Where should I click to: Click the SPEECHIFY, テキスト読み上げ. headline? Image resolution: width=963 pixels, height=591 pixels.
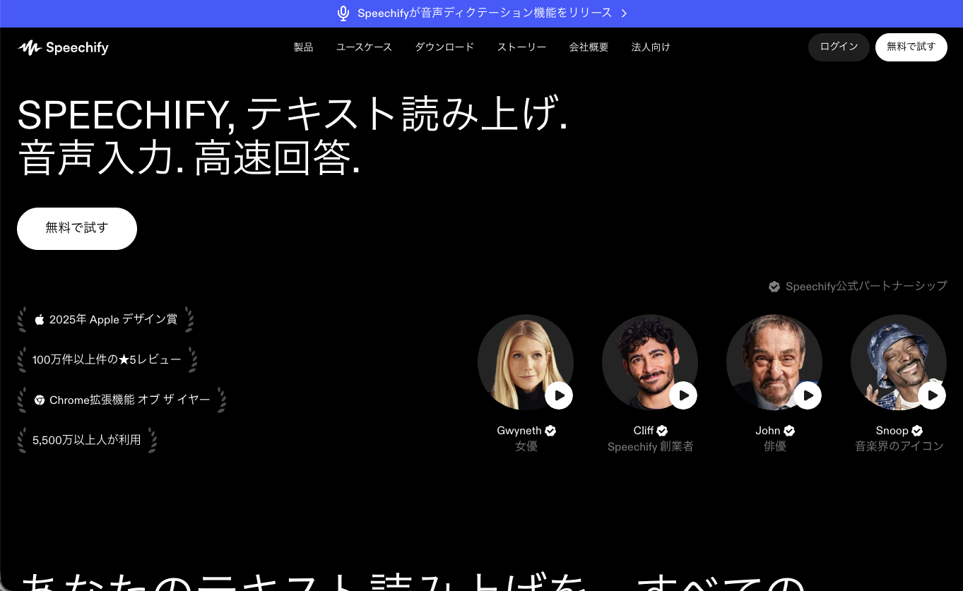click(293, 113)
